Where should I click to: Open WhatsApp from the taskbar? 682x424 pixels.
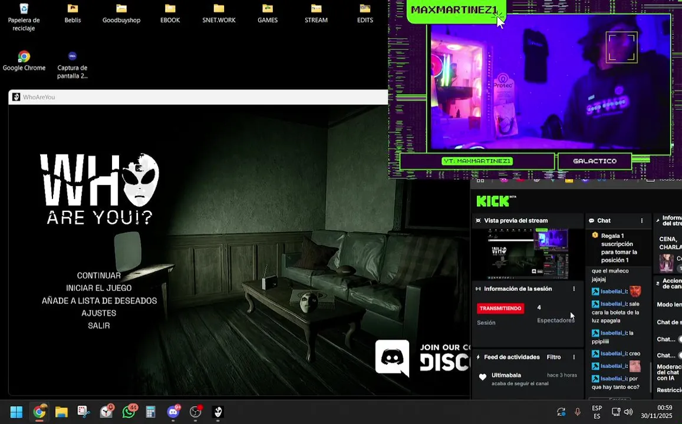(129, 412)
